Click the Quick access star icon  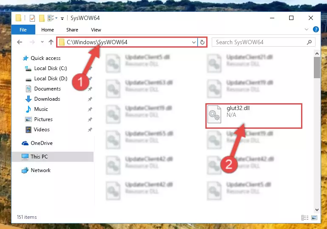coord(26,58)
